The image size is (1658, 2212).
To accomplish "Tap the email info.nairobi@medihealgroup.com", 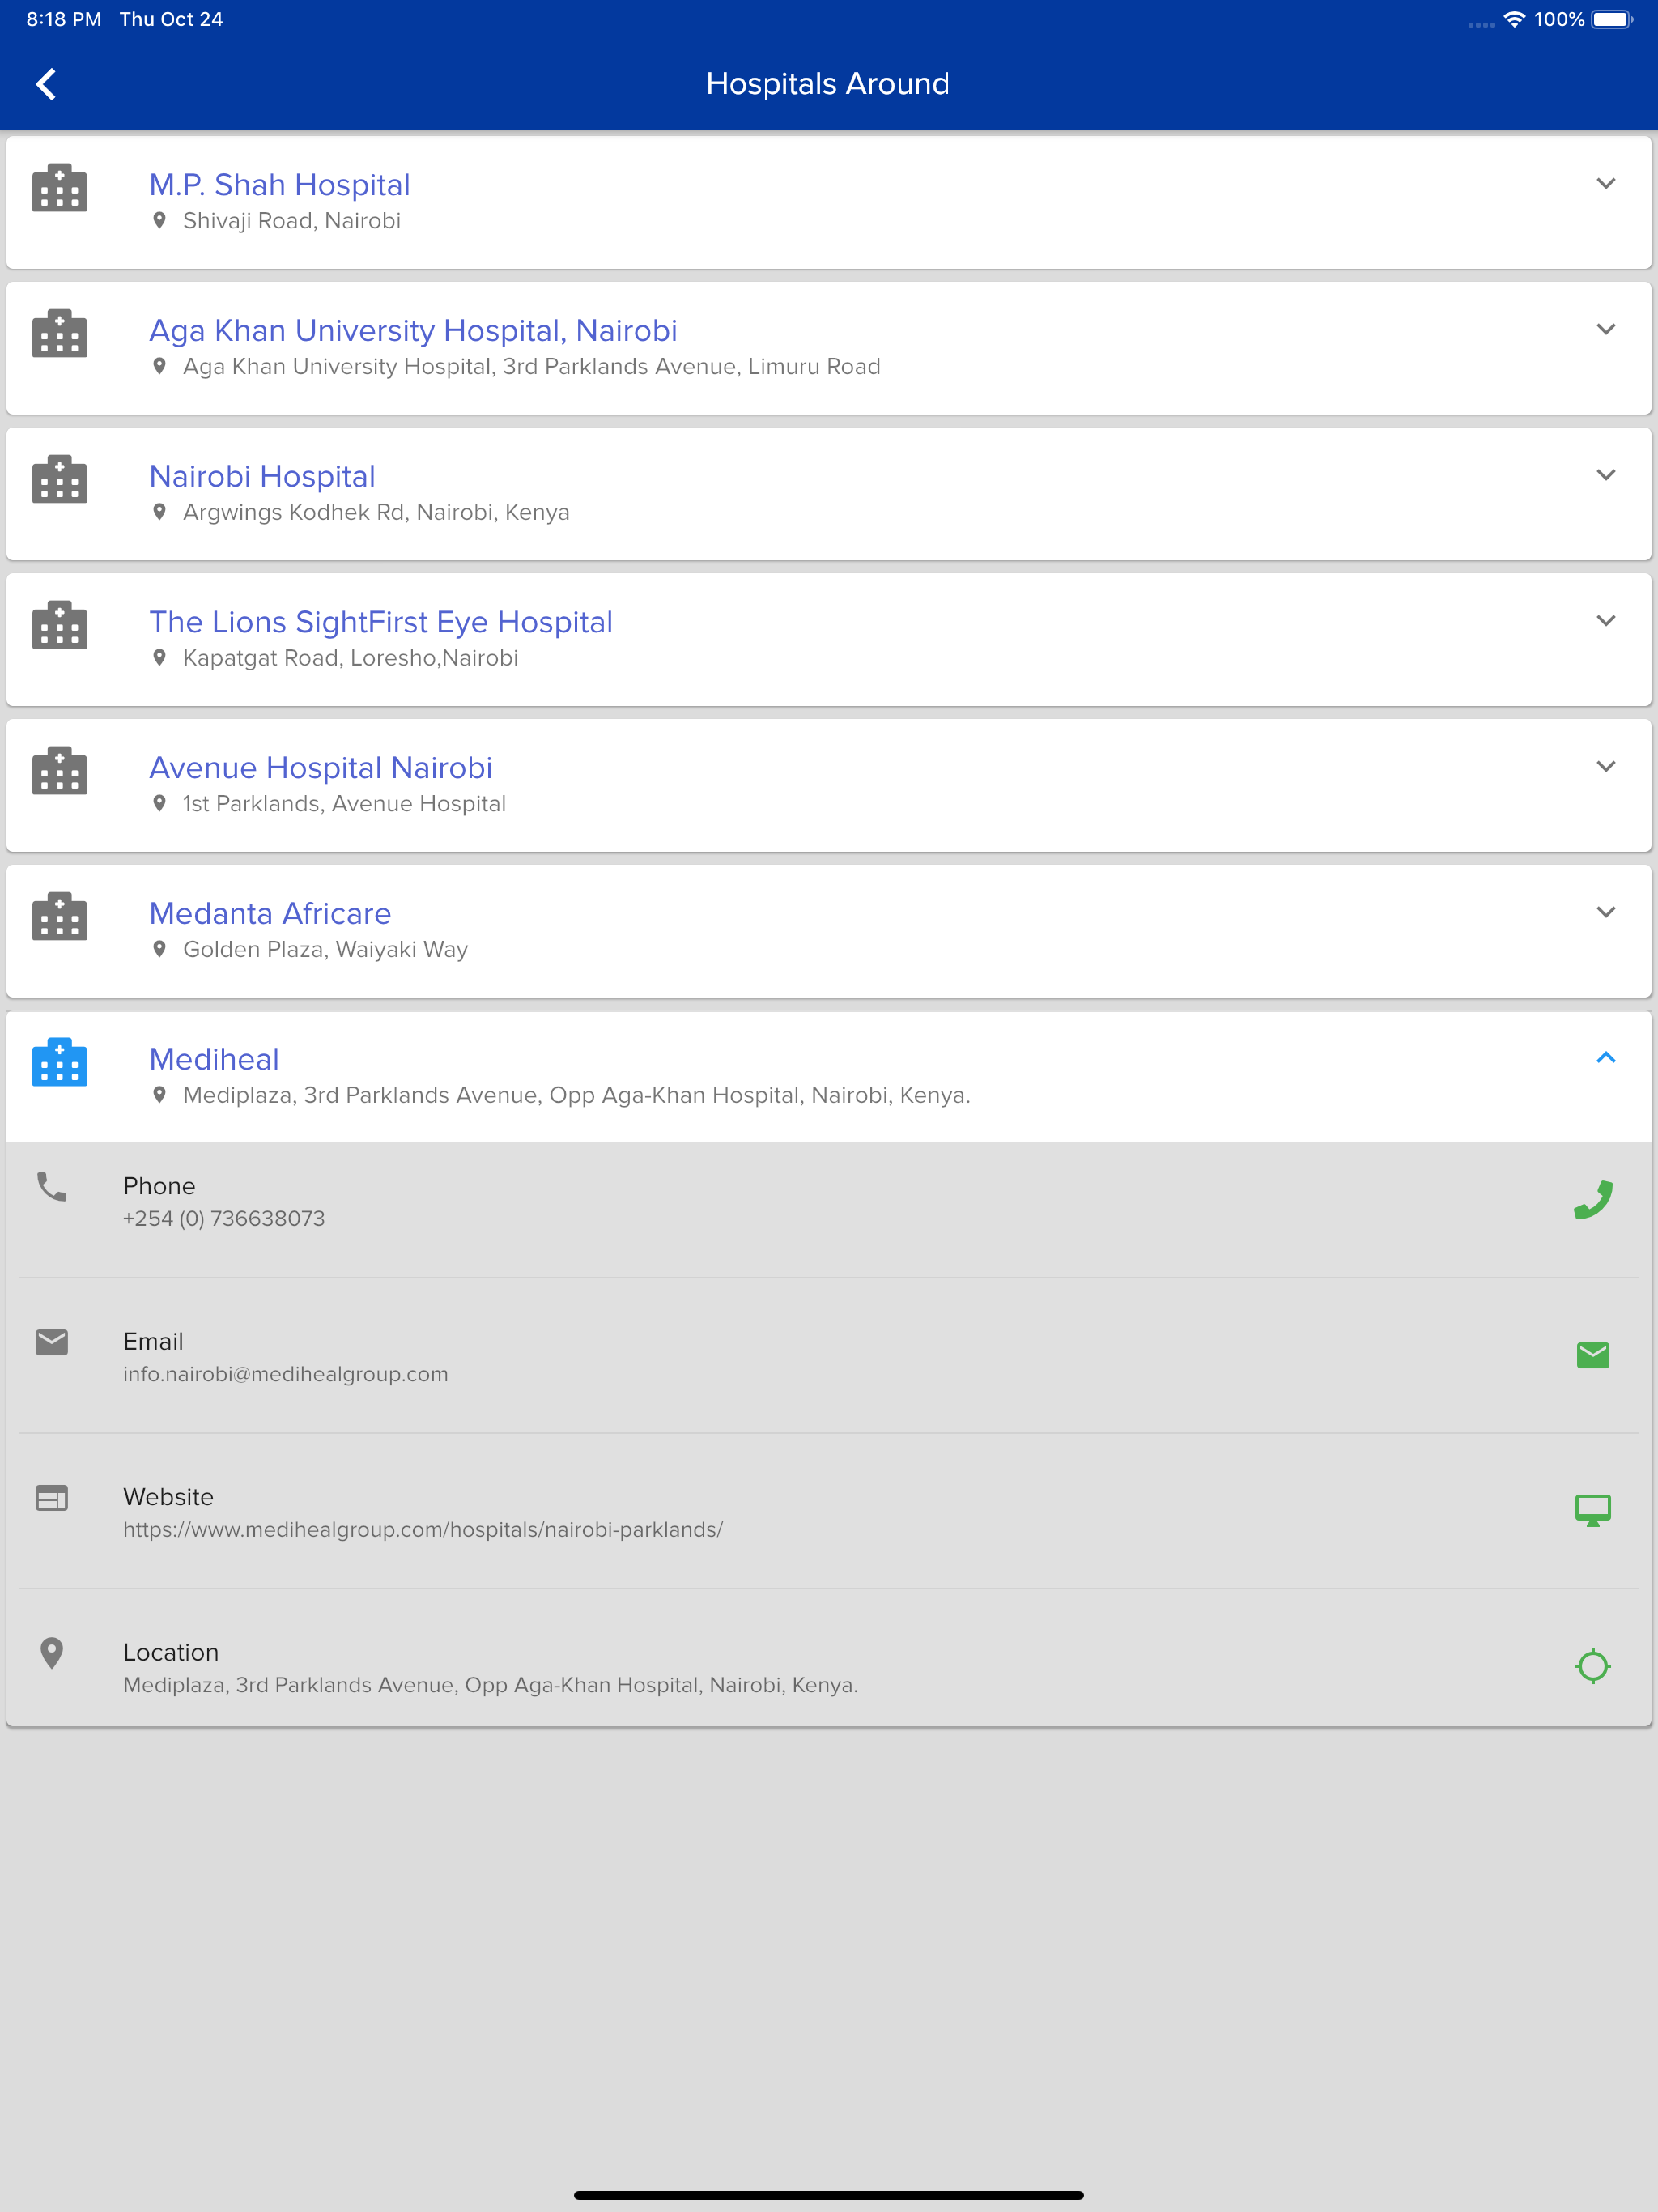I will click(285, 1375).
